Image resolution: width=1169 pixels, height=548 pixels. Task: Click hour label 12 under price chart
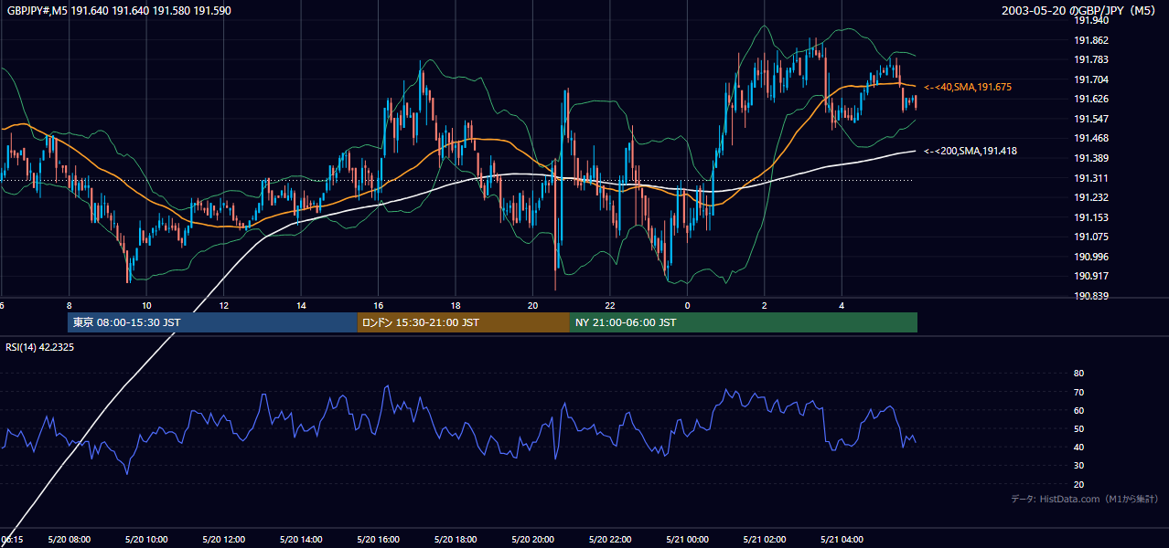(x=223, y=306)
